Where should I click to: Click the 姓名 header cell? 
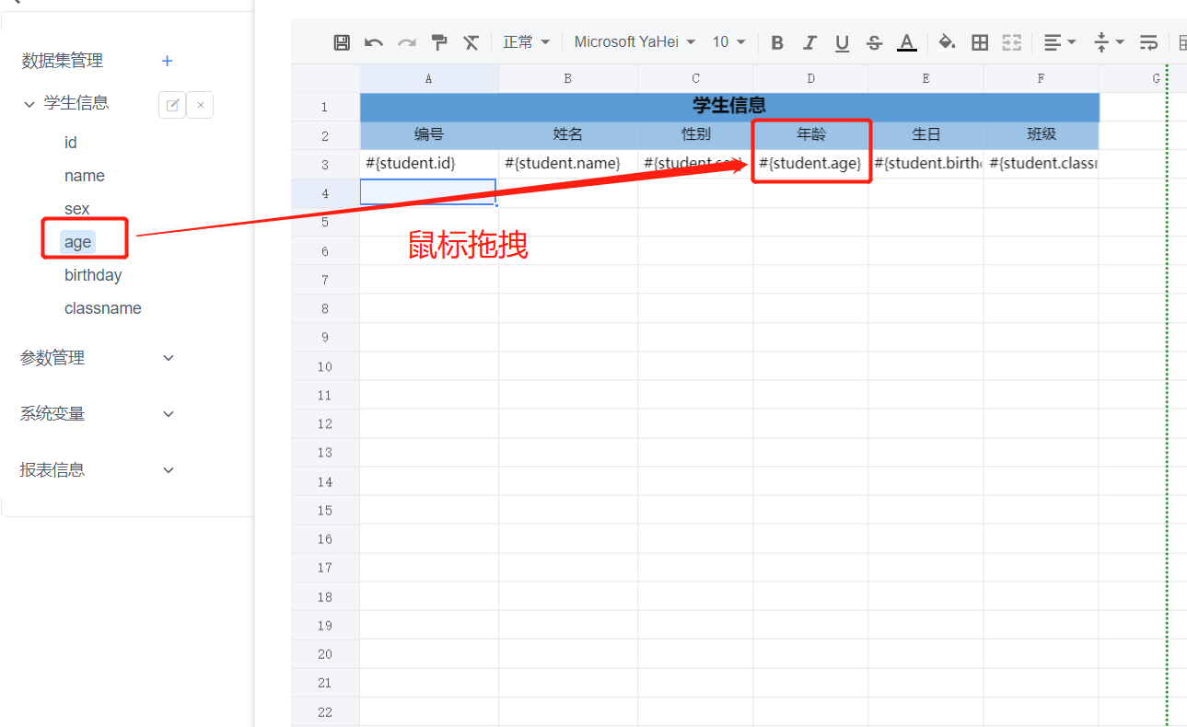(x=568, y=135)
